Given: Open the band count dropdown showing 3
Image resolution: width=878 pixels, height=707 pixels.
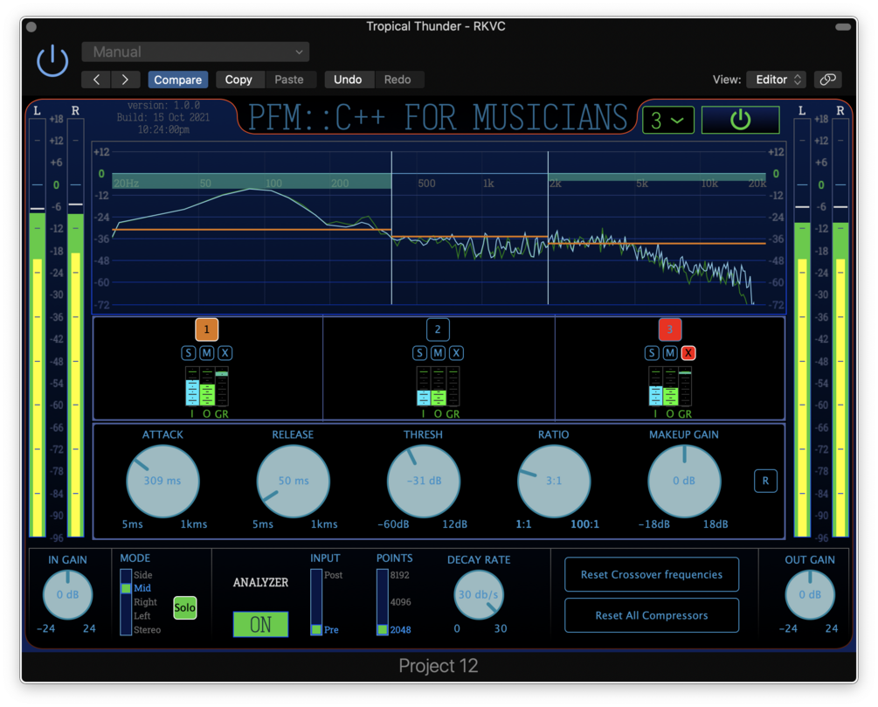Looking at the screenshot, I should pyautogui.click(x=668, y=120).
